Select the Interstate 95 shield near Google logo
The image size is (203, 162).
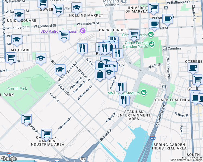[9, 155]
